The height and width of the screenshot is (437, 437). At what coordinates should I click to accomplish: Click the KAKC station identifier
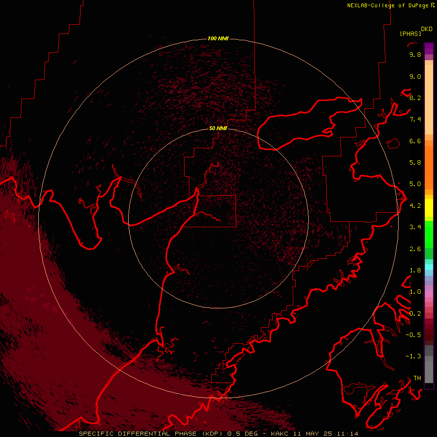281,434
